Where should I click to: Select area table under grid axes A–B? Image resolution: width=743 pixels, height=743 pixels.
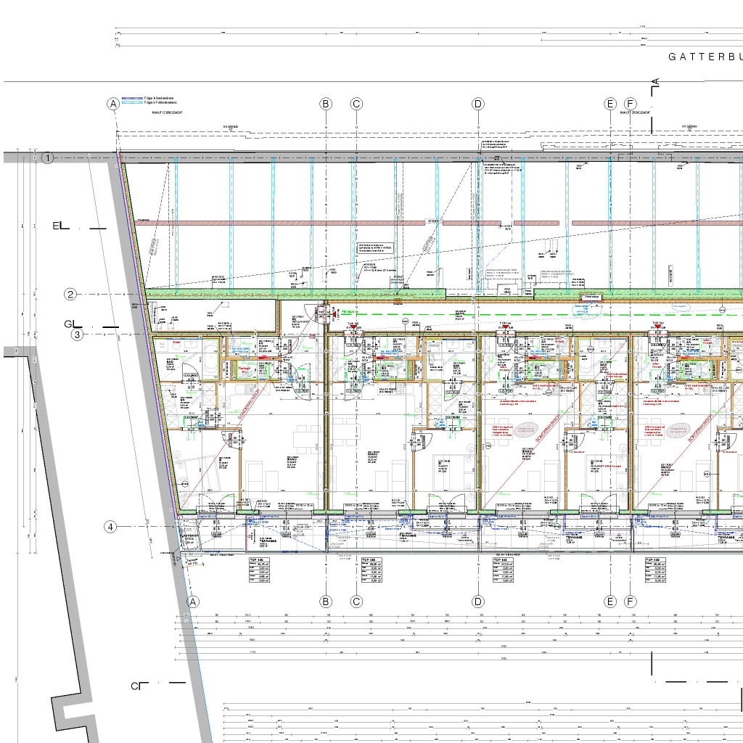tap(259, 570)
